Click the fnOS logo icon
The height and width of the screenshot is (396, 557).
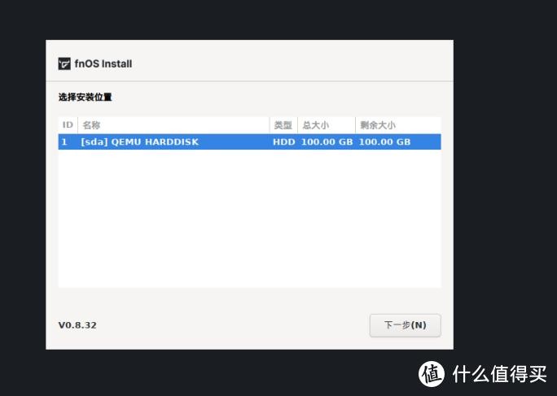click(64, 64)
